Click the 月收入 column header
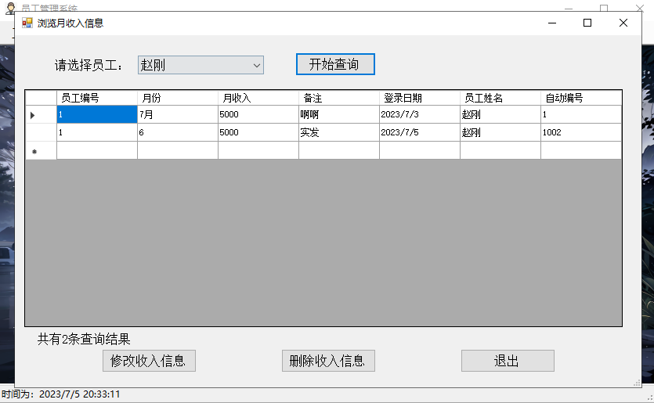 coord(258,98)
